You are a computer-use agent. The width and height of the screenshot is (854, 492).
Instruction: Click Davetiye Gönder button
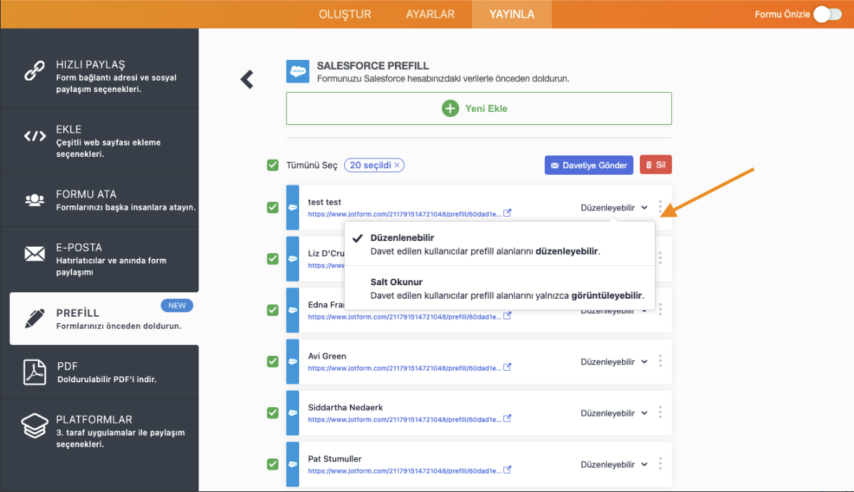pyautogui.click(x=589, y=165)
